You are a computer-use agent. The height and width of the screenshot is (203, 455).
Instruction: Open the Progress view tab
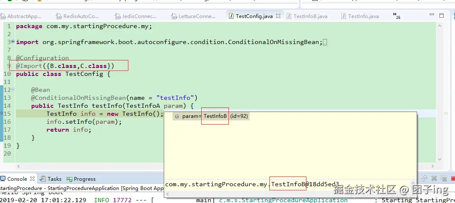tap(81, 179)
